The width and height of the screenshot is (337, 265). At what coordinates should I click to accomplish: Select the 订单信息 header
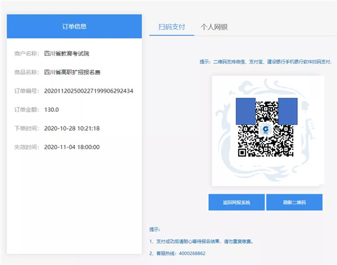74,26
